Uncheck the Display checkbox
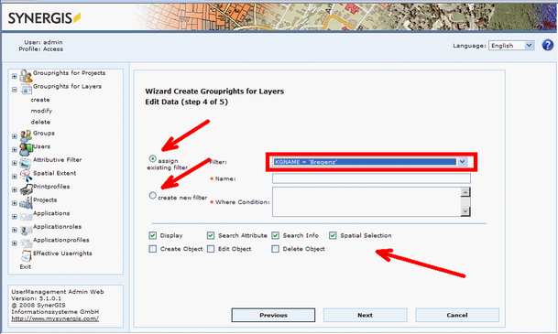558x334 pixels. click(x=153, y=235)
